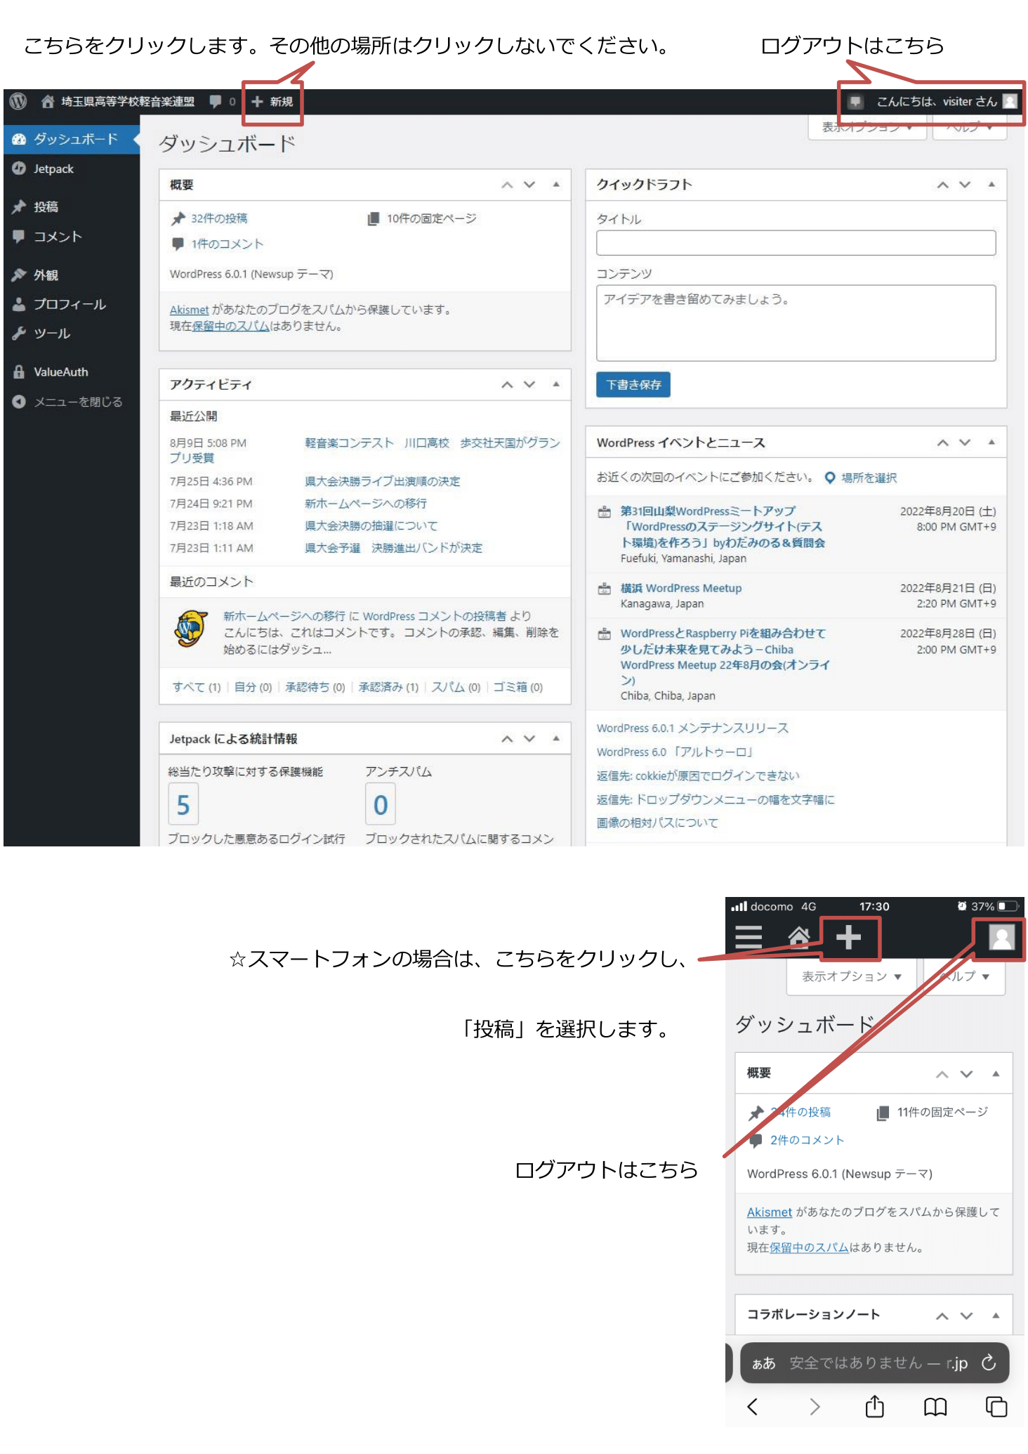Open 県大会決勝ライブ出演順の決定 post
Image resolution: width=1028 pixels, height=1454 pixels.
(x=382, y=481)
